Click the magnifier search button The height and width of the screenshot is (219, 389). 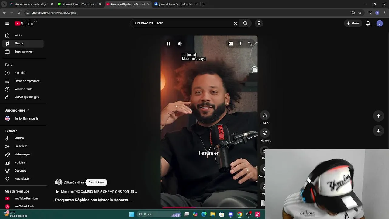tap(245, 23)
